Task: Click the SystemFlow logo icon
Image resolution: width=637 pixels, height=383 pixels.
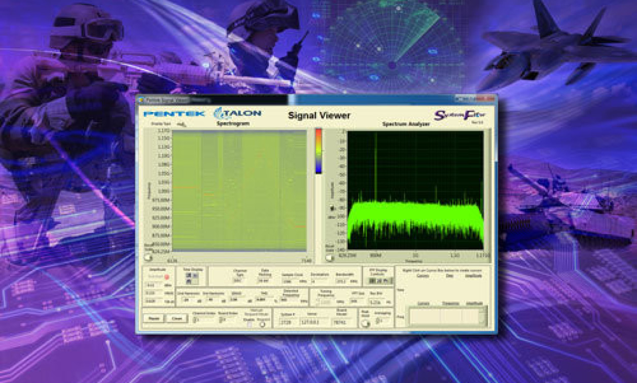Action: (459, 114)
